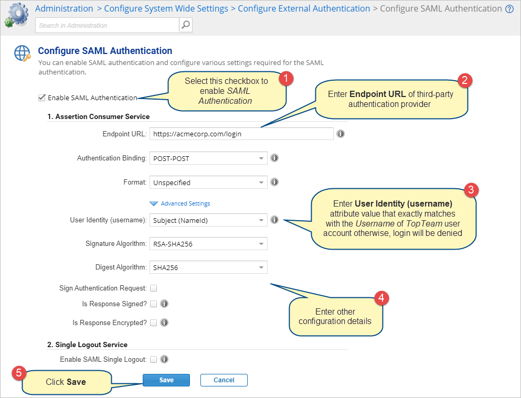The image size is (521, 398).
Task: Click the Administration gear icon
Action: tap(16, 15)
